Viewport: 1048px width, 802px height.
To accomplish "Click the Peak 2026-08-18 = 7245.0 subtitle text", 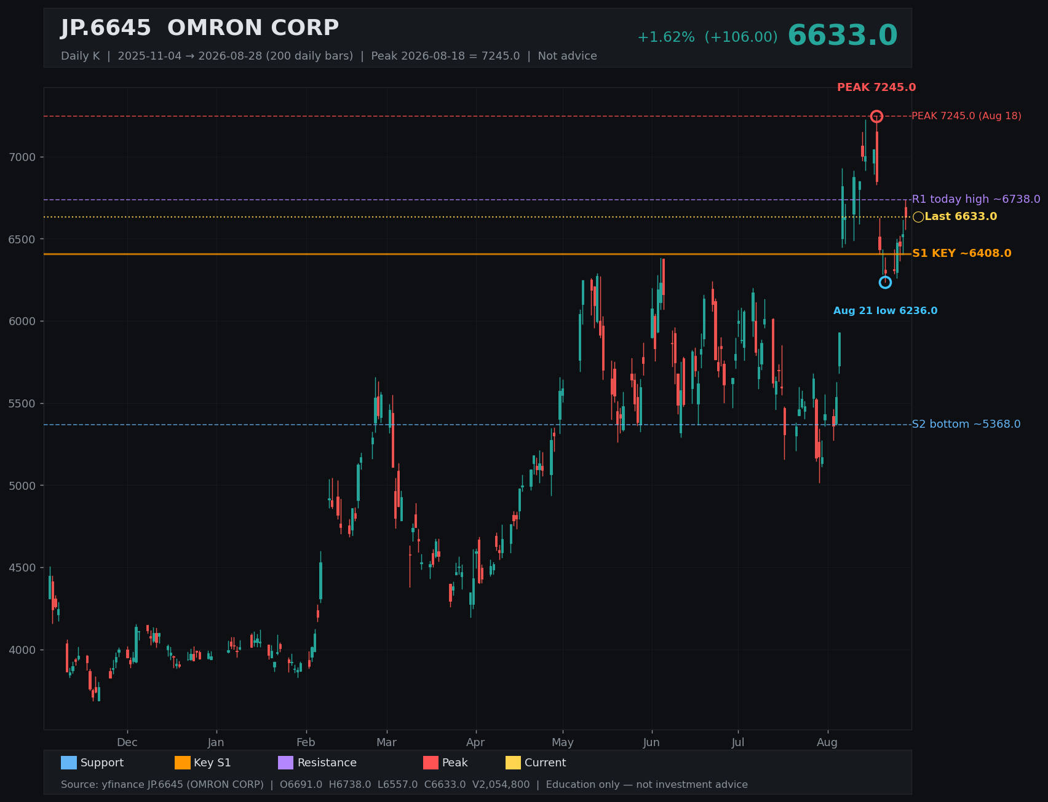I will [x=445, y=56].
